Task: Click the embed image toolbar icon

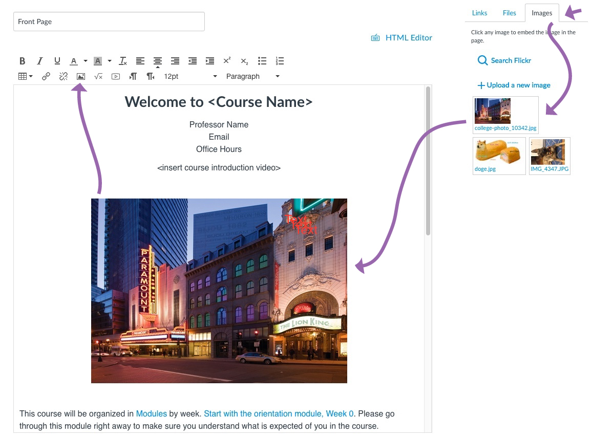Action: 81,76
